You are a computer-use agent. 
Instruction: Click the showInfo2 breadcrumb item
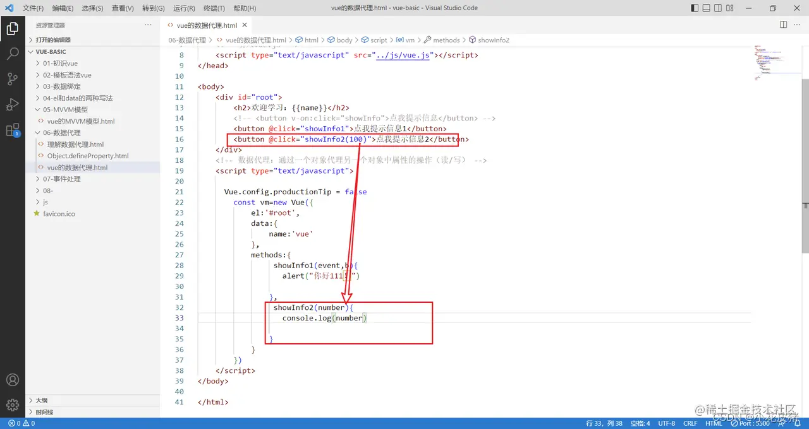pyautogui.click(x=489, y=40)
